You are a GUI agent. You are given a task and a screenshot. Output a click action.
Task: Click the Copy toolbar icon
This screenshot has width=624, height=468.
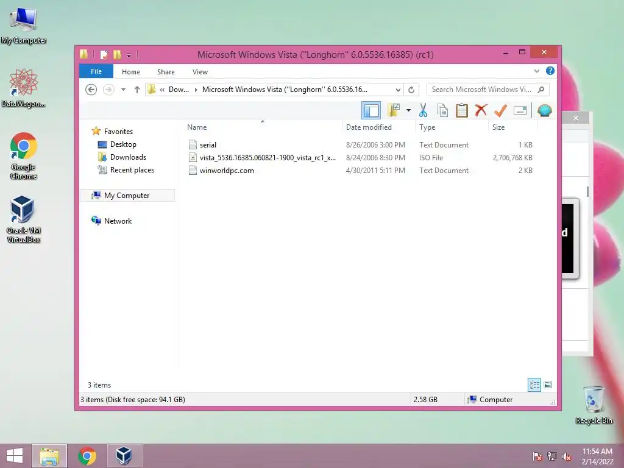[442, 110]
